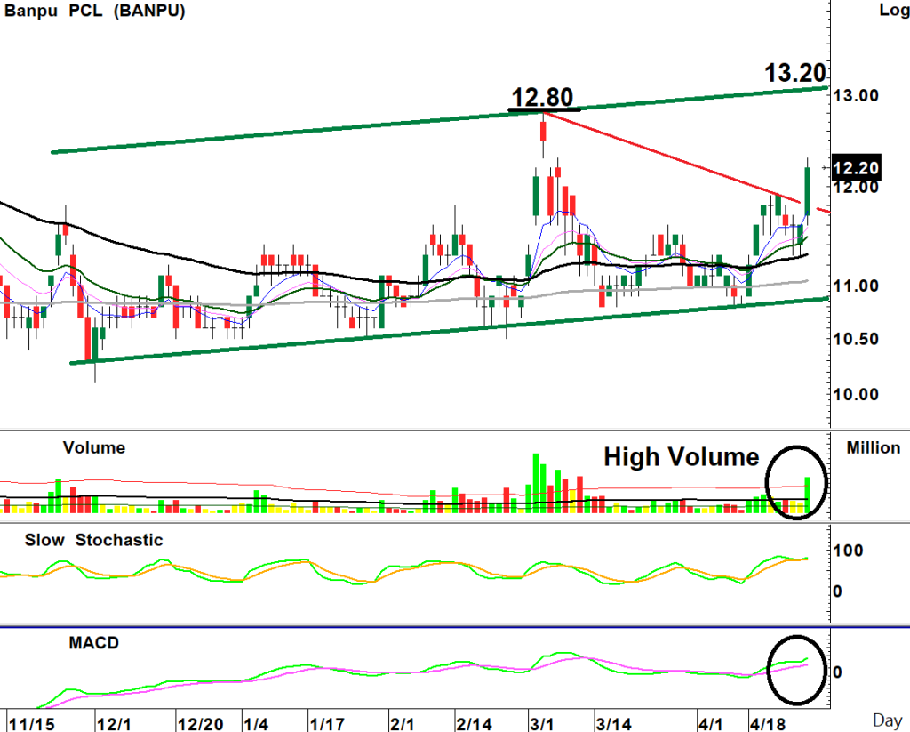Image resolution: width=910 pixels, height=732 pixels.
Task: Click the Day timeframe label
Action: [x=888, y=720]
